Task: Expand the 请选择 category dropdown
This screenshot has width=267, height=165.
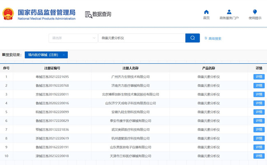Action: tap(73, 38)
